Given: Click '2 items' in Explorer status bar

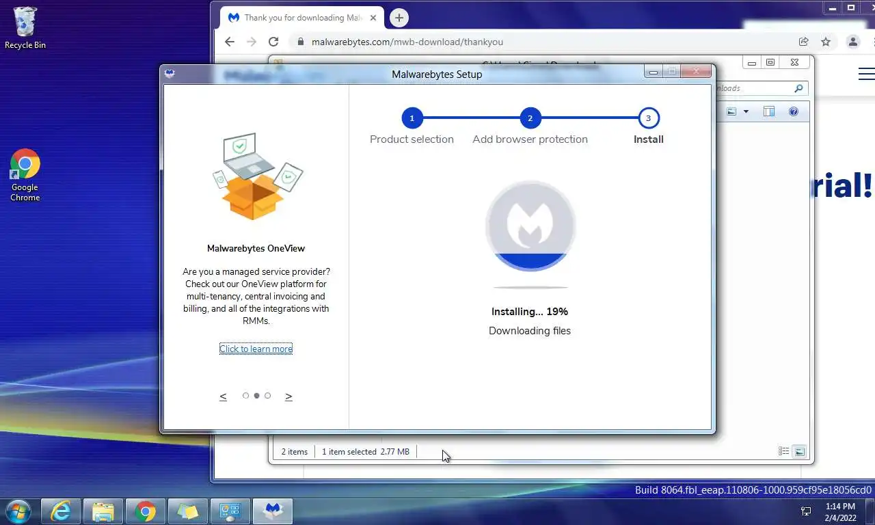Looking at the screenshot, I should [295, 452].
